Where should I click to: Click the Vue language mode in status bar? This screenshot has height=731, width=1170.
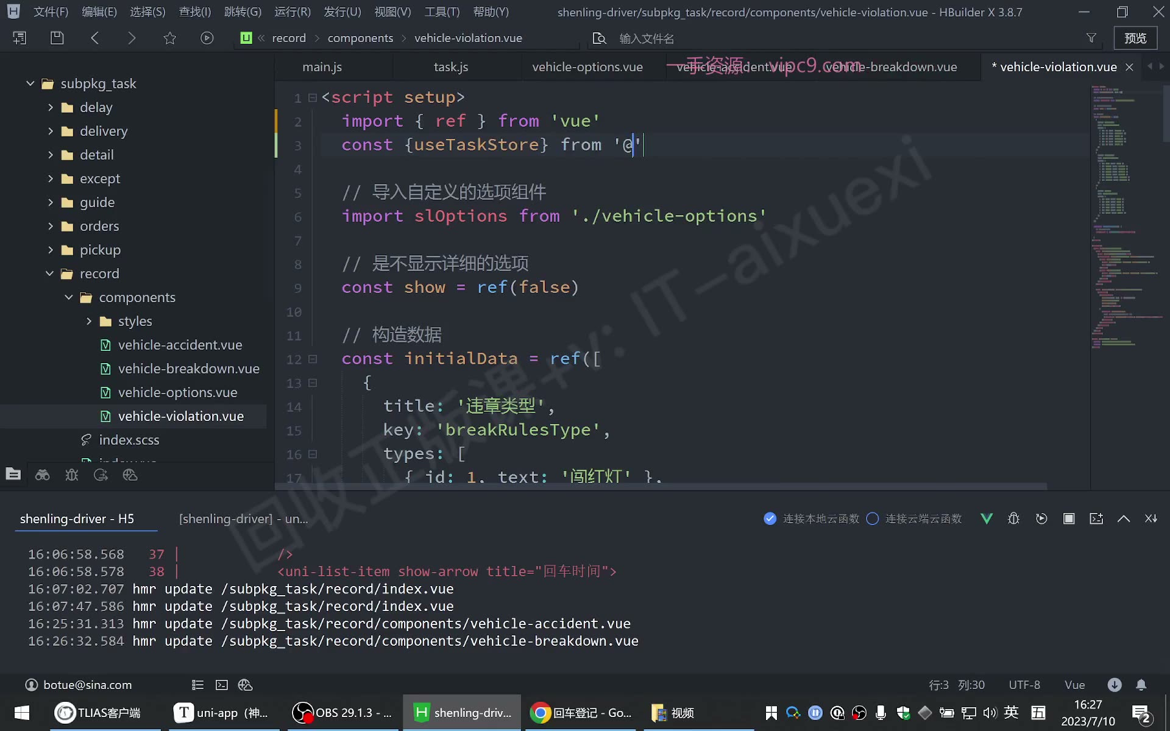coord(1074,685)
